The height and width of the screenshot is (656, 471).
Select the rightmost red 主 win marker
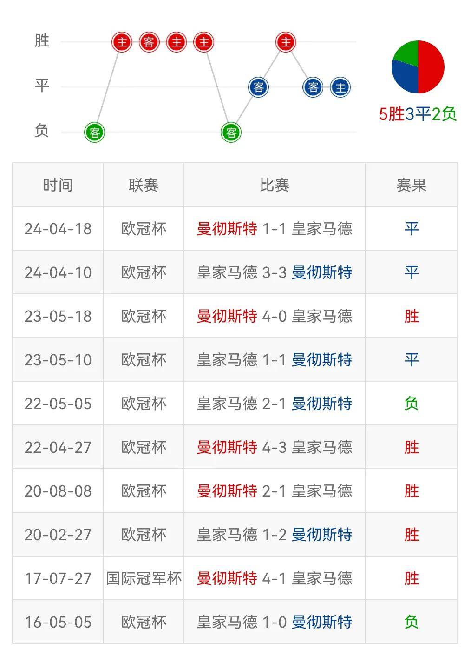click(286, 42)
